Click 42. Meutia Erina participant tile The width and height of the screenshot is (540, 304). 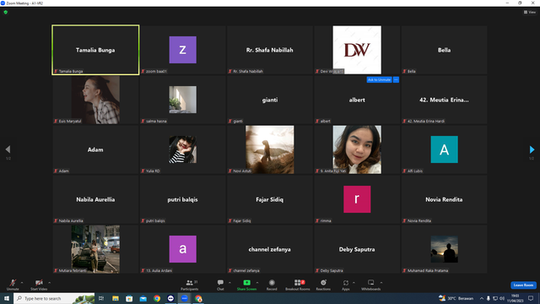[444, 100]
